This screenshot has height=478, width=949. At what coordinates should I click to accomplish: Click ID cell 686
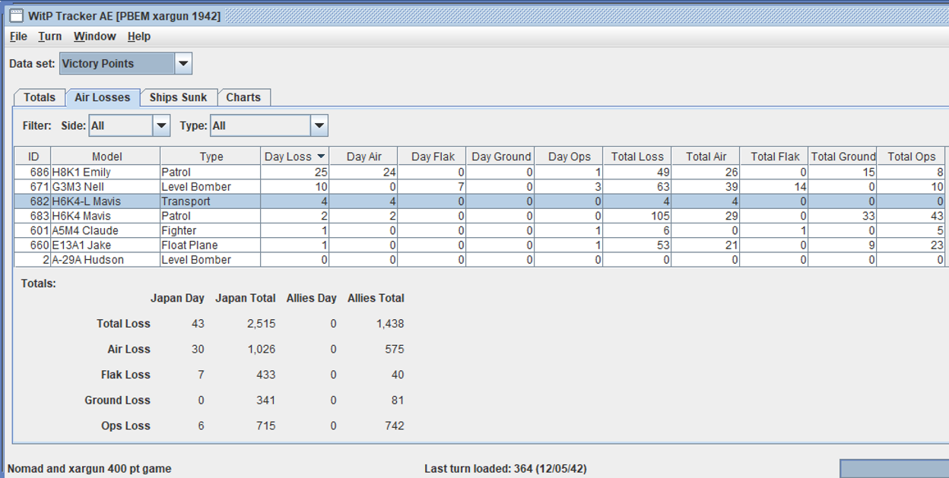(33, 173)
